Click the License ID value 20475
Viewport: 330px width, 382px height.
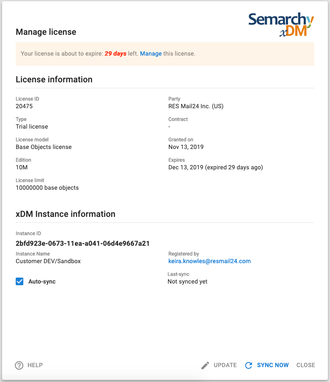pyautogui.click(x=24, y=106)
